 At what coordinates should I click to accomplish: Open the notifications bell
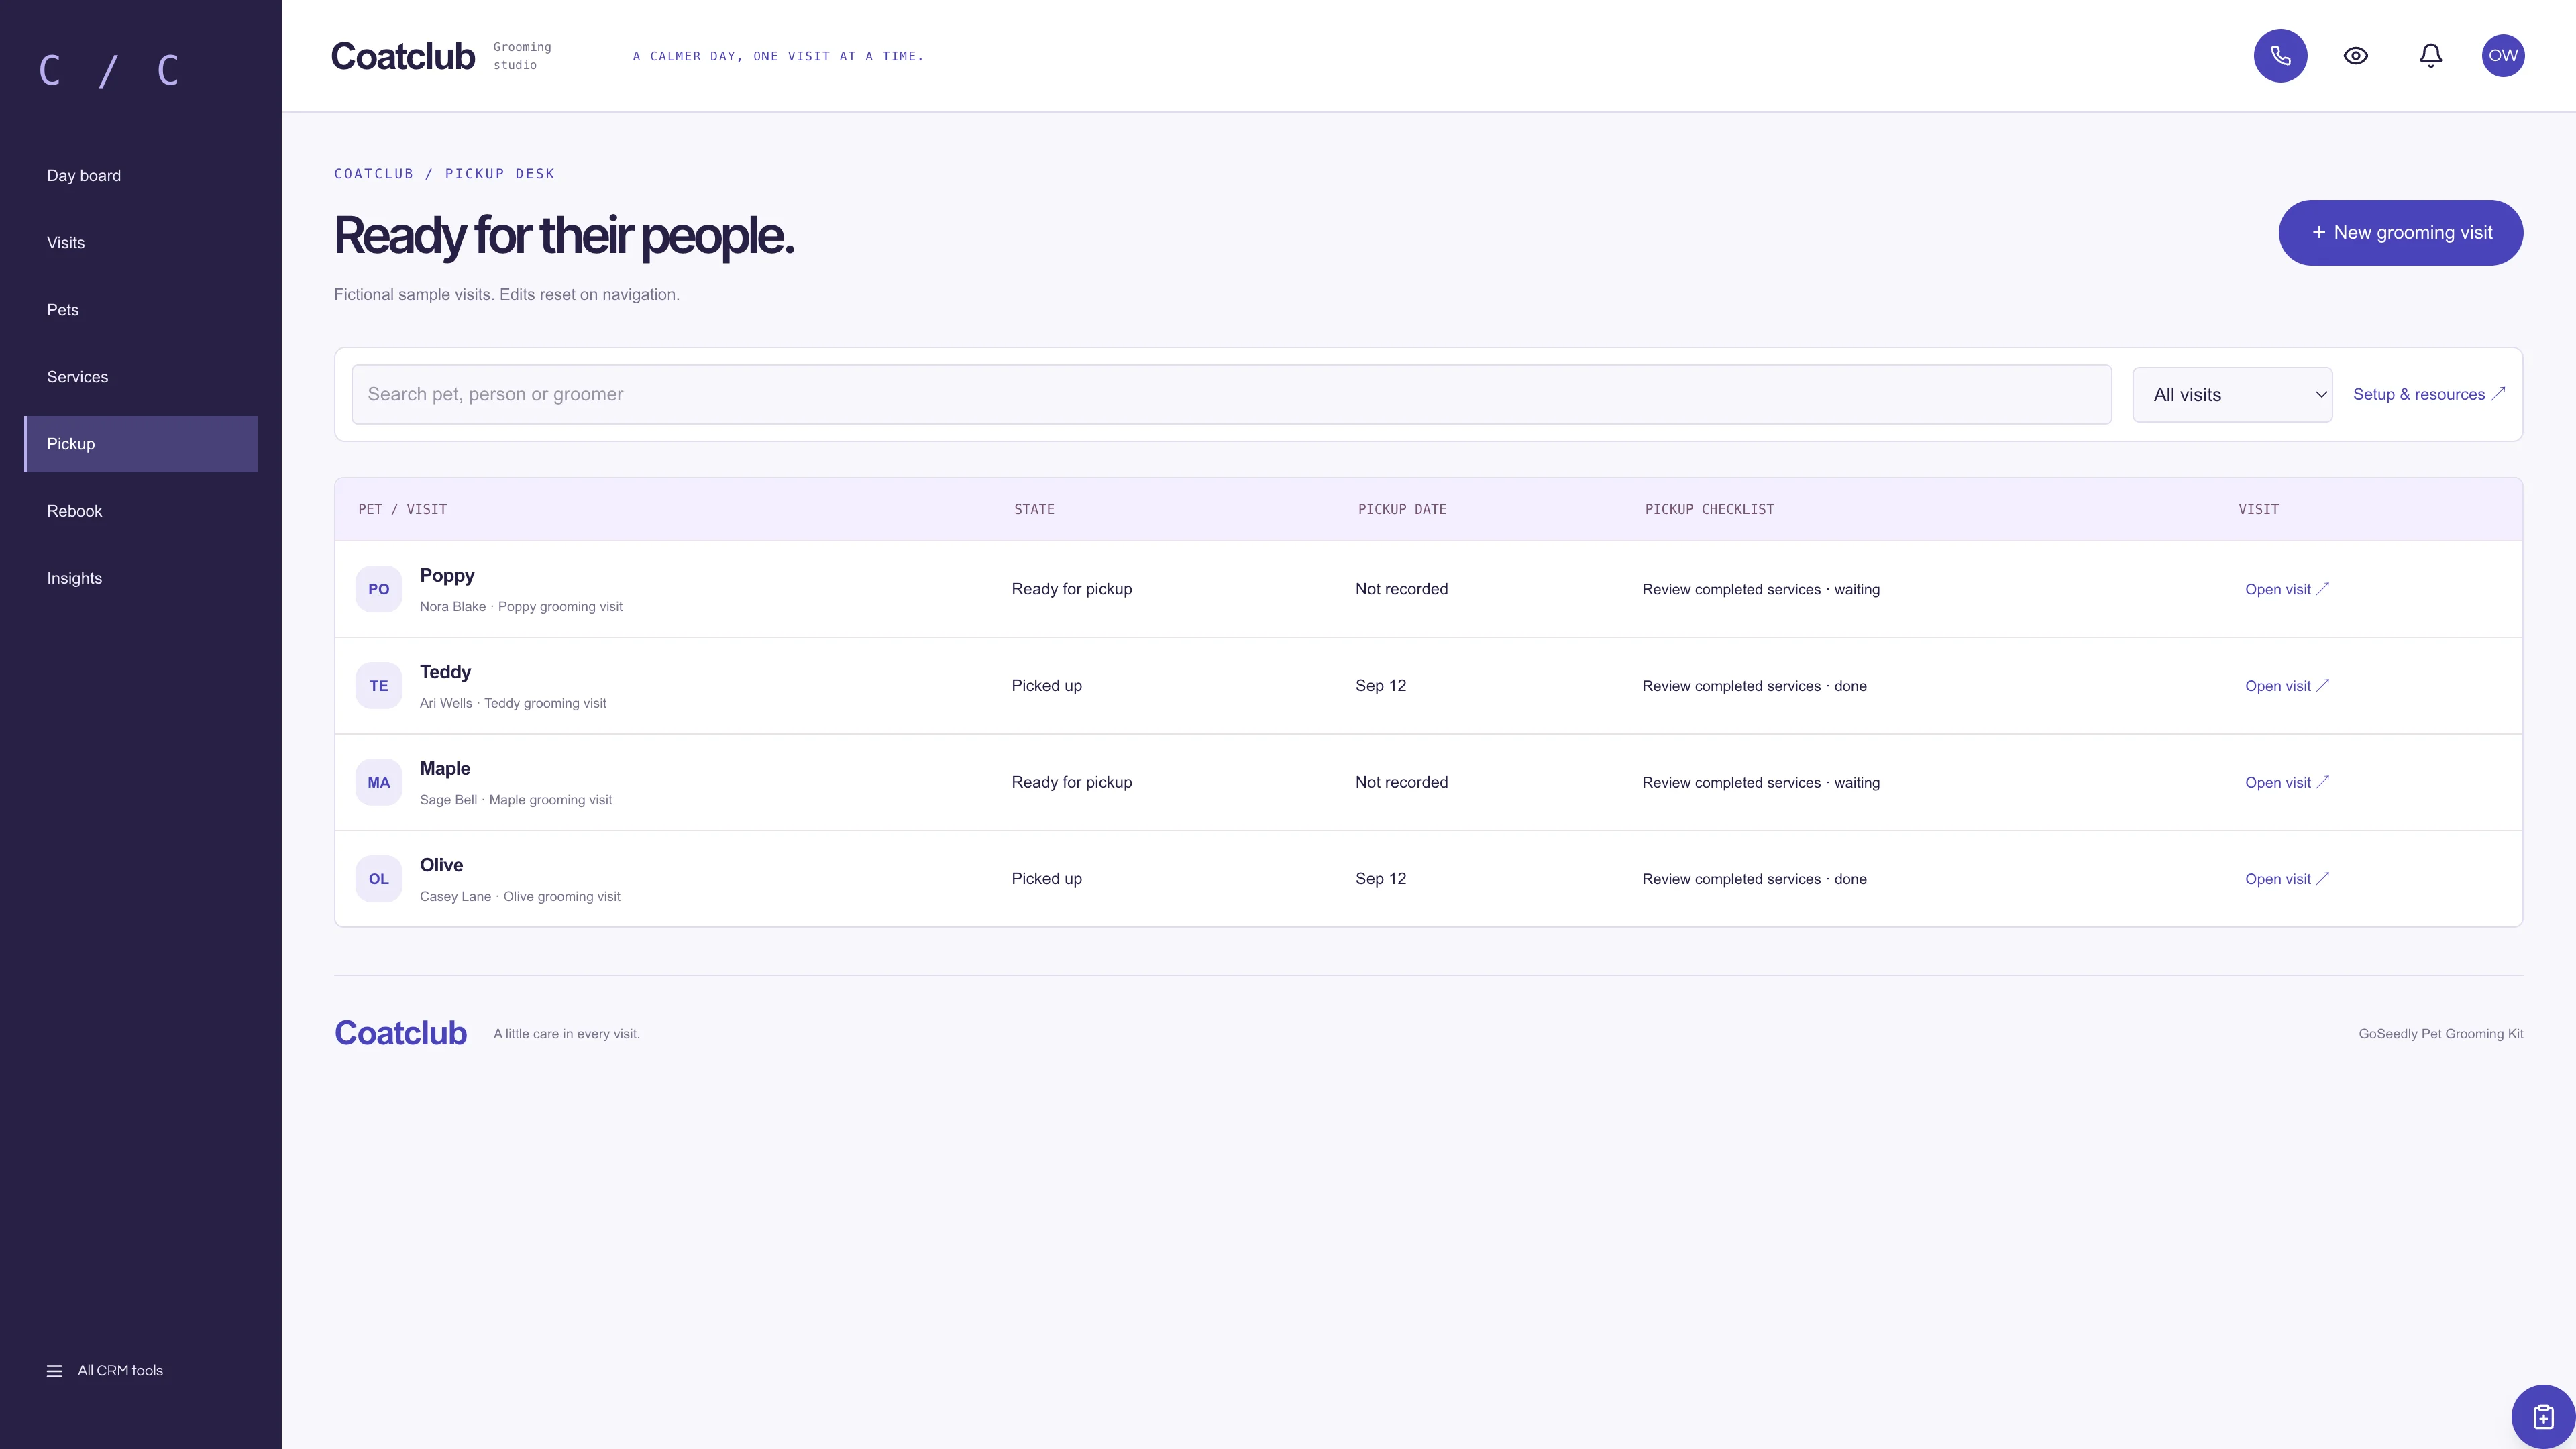[2431, 56]
